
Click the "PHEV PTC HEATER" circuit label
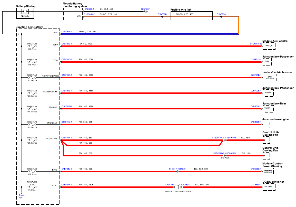pyautogui.click(x=50, y=76)
